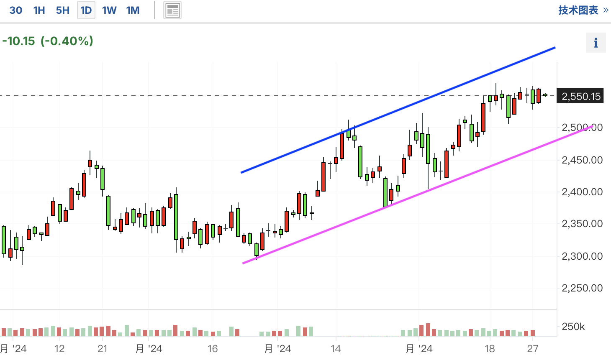The width and height of the screenshot is (611, 363).
Task: Click the blue upper channel trendline
Action: pyautogui.click(x=398, y=110)
